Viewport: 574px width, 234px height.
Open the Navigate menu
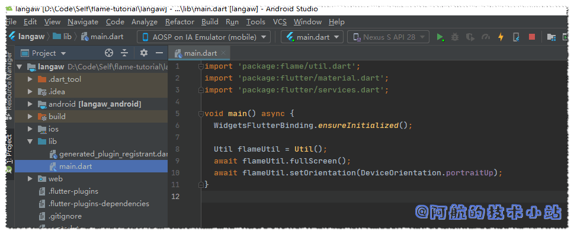(83, 22)
